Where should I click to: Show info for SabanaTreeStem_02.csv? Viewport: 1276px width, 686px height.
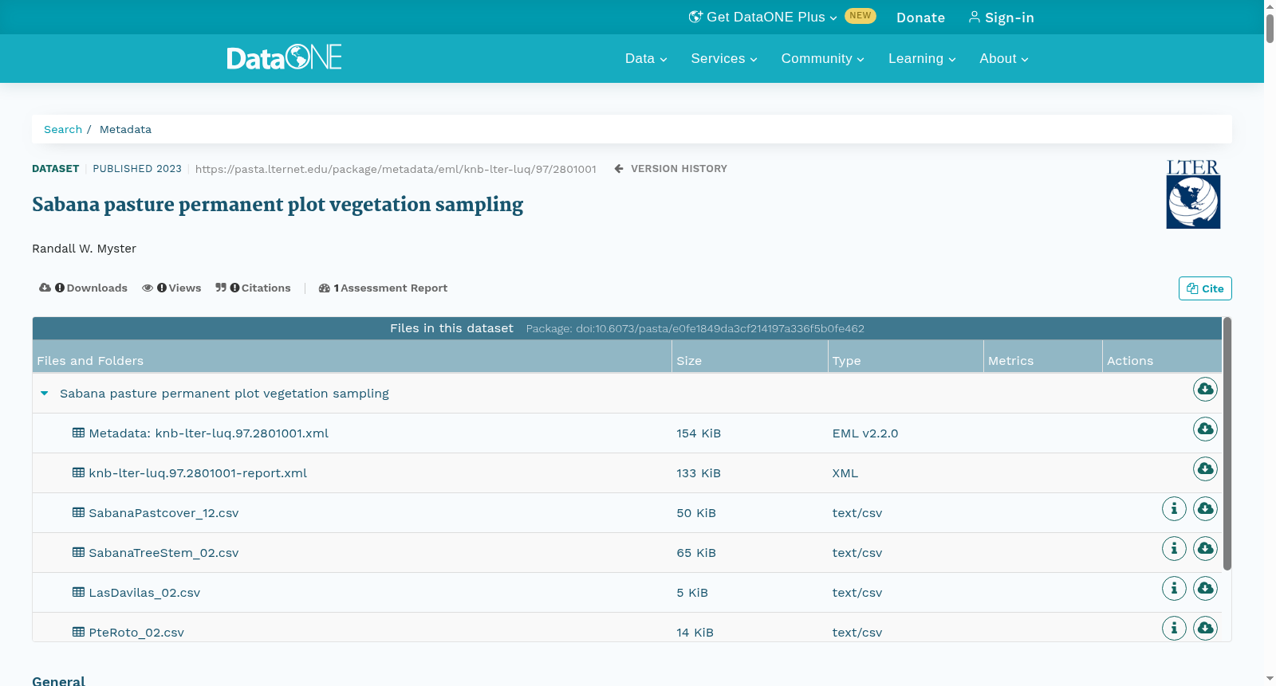click(x=1174, y=548)
